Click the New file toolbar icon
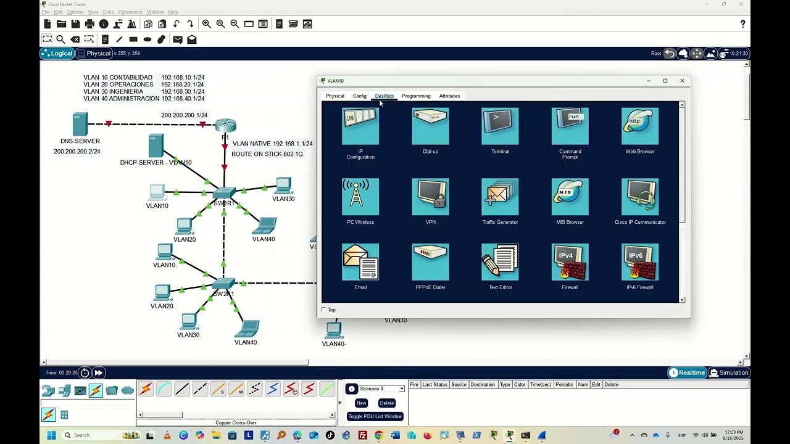 click(x=48, y=24)
